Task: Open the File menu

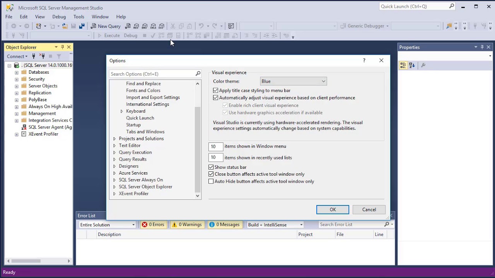Action: pyautogui.click(x=9, y=17)
